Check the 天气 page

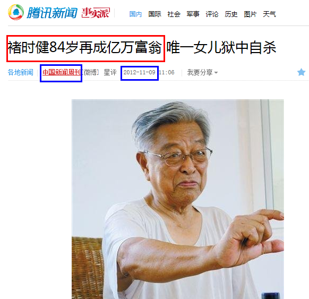pos(269,14)
